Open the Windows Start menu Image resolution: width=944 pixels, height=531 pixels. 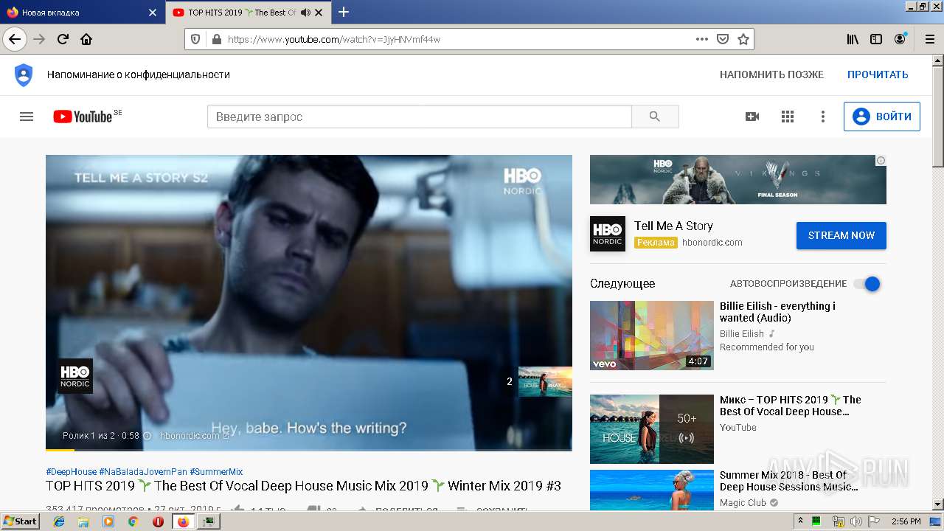coord(21,521)
